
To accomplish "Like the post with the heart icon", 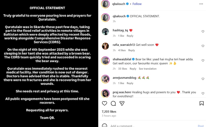I will coord(104,103).
